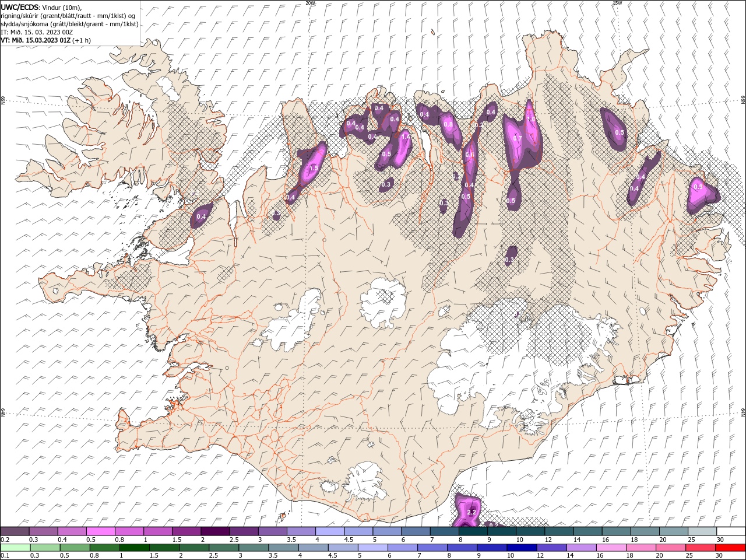Click the "VT: Mið. 15.03.2023 01Z" valid time
Screen dimensions: 746x560
pos(36,41)
